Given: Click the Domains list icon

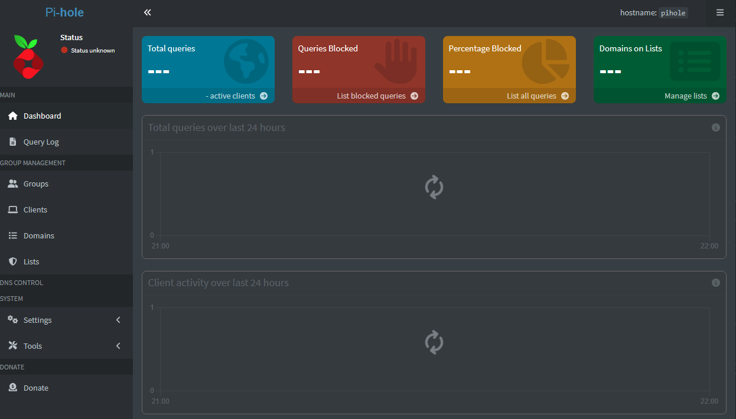Looking at the screenshot, I should pos(13,236).
